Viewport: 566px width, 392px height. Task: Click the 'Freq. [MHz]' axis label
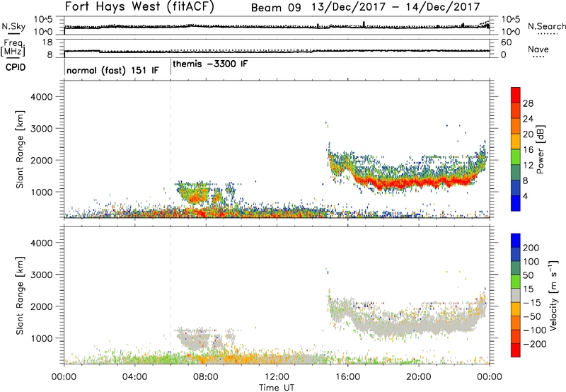[13, 47]
